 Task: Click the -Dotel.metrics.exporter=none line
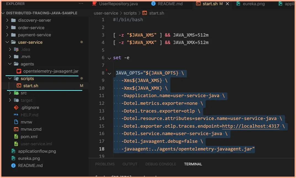162,103
